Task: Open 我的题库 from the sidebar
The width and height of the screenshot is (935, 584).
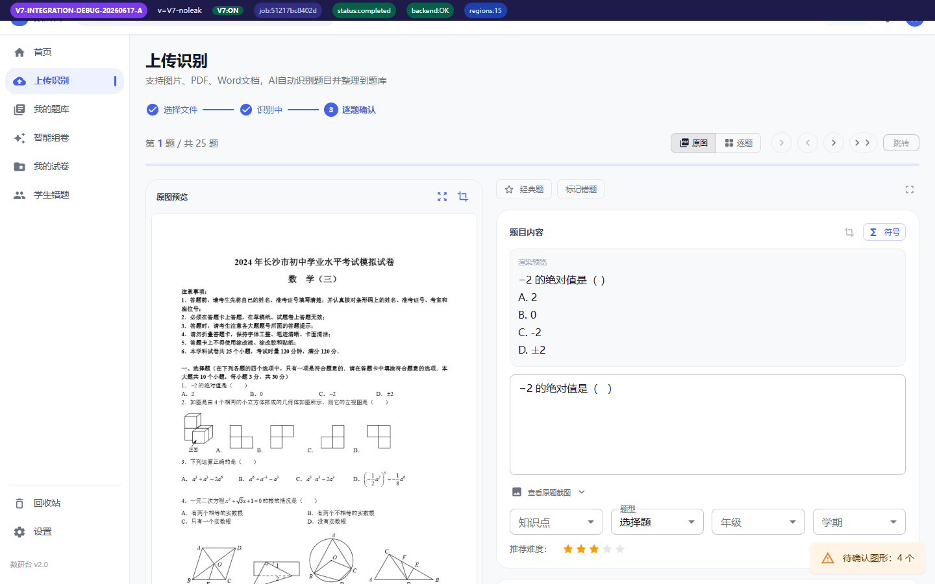Action: click(64, 109)
